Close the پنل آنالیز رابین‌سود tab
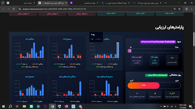Viewport: 195px width, 109px height. click(x=66, y=3)
